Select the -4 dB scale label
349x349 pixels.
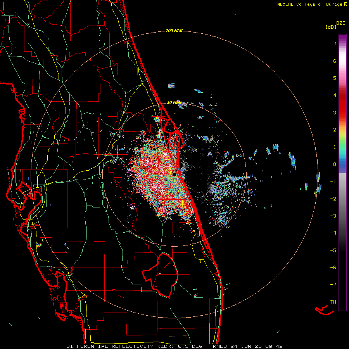(x=333, y=233)
